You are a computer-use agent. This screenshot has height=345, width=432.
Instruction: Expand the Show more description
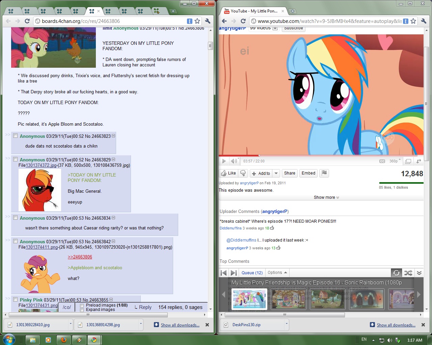[326, 197]
